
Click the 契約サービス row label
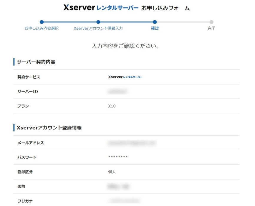coord(29,77)
